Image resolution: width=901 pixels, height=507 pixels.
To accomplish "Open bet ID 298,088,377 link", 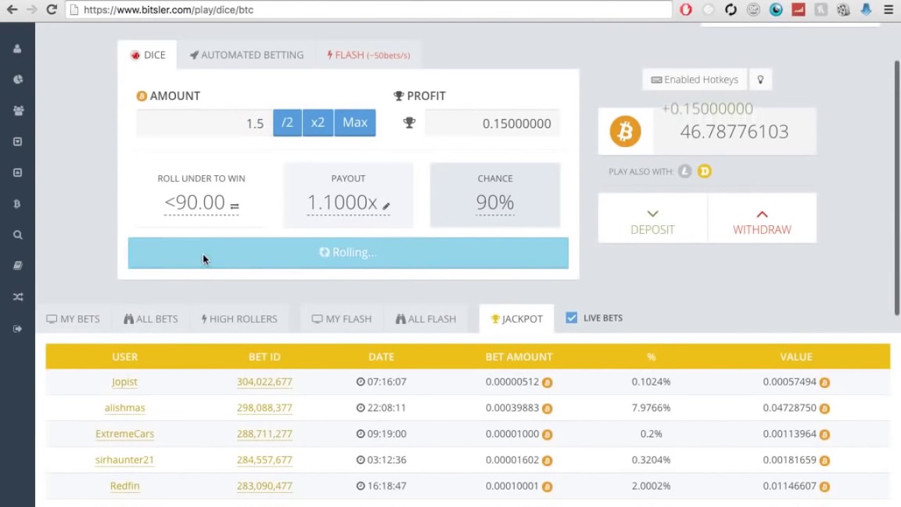I will pyautogui.click(x=265, y=408).
